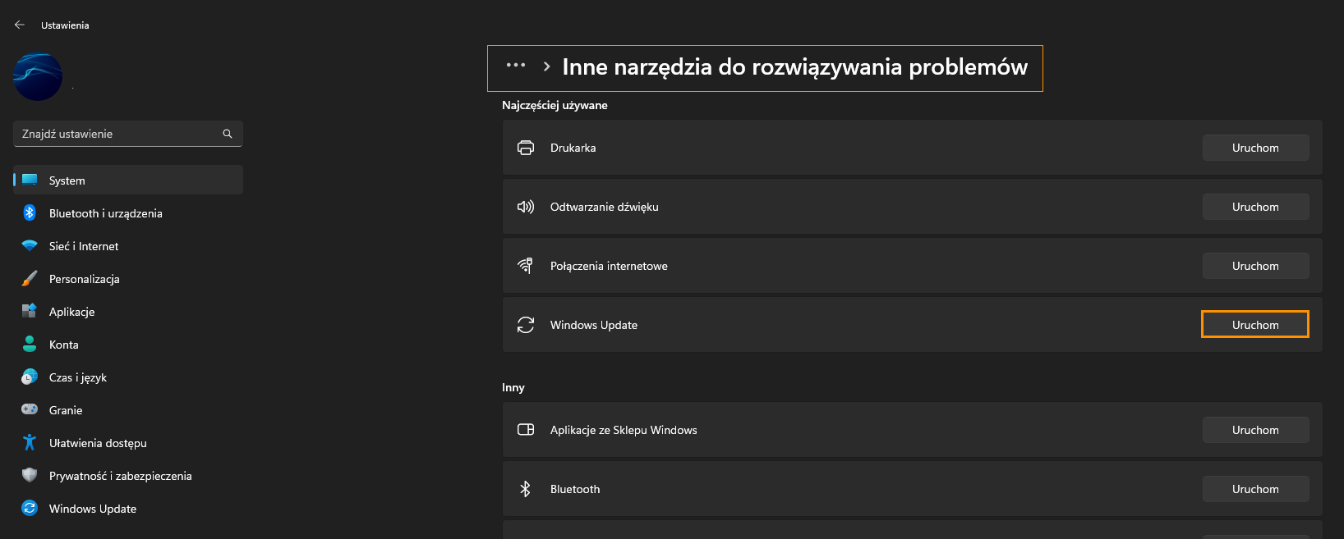Click the Bluetooth row icon
1344x539 pixels.
(526, 489)
